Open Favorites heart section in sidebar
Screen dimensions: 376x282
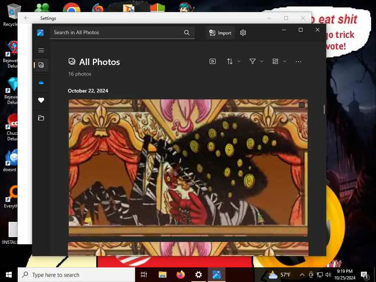click(x=41, y=100)
